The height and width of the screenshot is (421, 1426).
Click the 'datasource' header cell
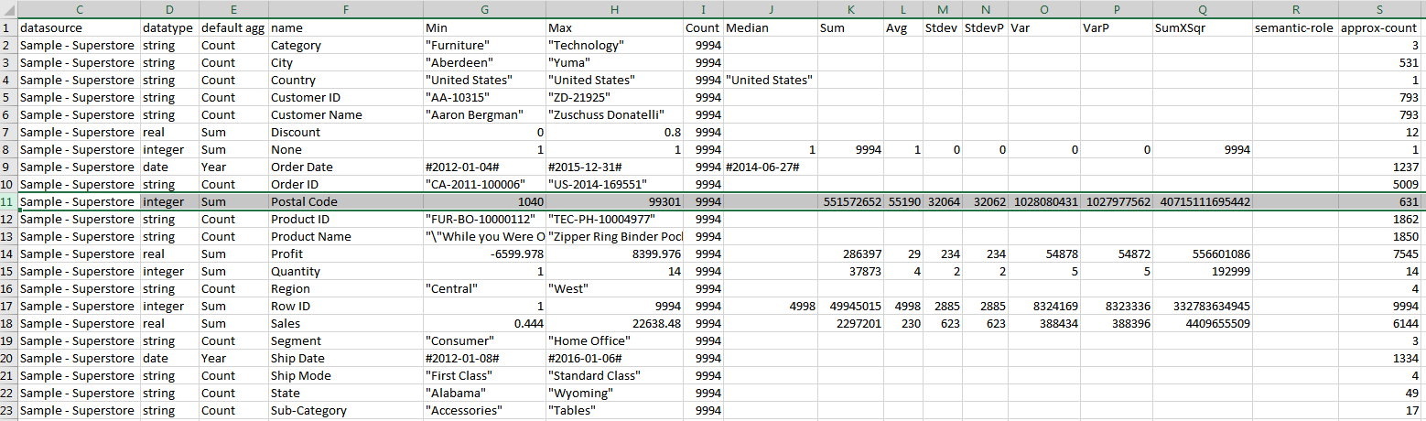[79, 27]
